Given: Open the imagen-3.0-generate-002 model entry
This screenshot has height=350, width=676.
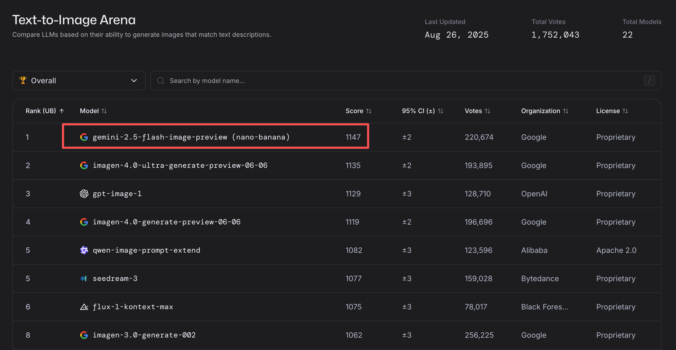Looking at the screenshot, I should click(144, 335).
